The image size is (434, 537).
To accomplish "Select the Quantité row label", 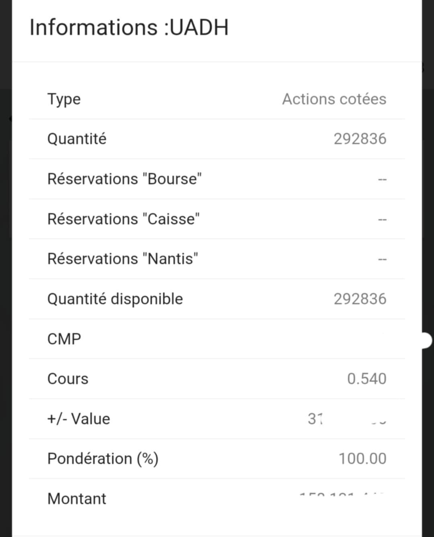I will tap(77, 139).
